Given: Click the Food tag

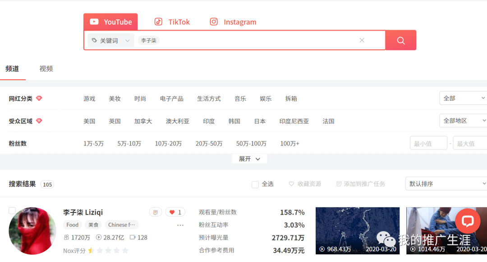Looking at the screenshot, I should click(x=72, y=225).
